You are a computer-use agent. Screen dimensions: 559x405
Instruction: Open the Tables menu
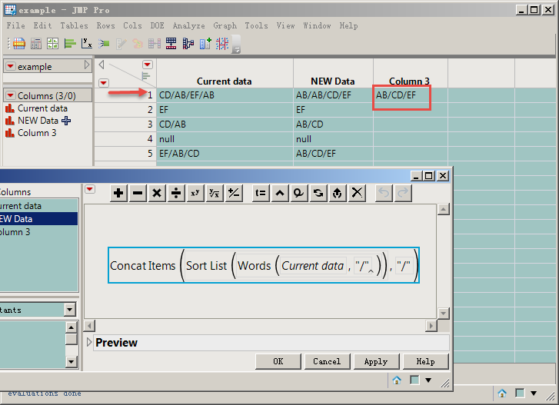74,25
